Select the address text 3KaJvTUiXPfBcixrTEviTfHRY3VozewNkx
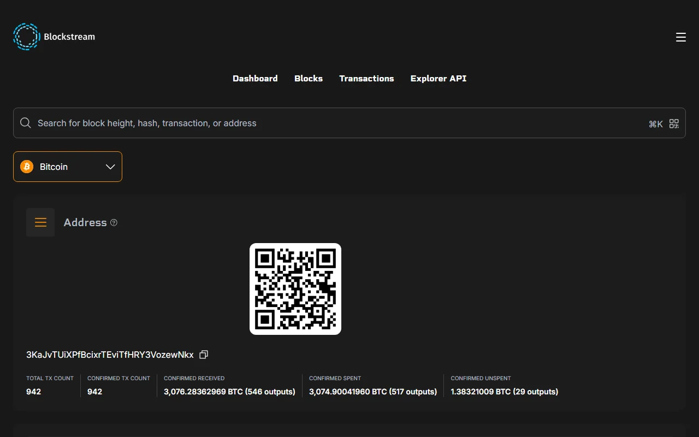This screenshot has width=699, height=437. pyautogui.click(x=110, y=355)
